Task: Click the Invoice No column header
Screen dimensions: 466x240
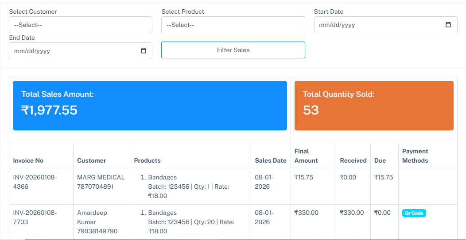Action: (x=28, y=160)
